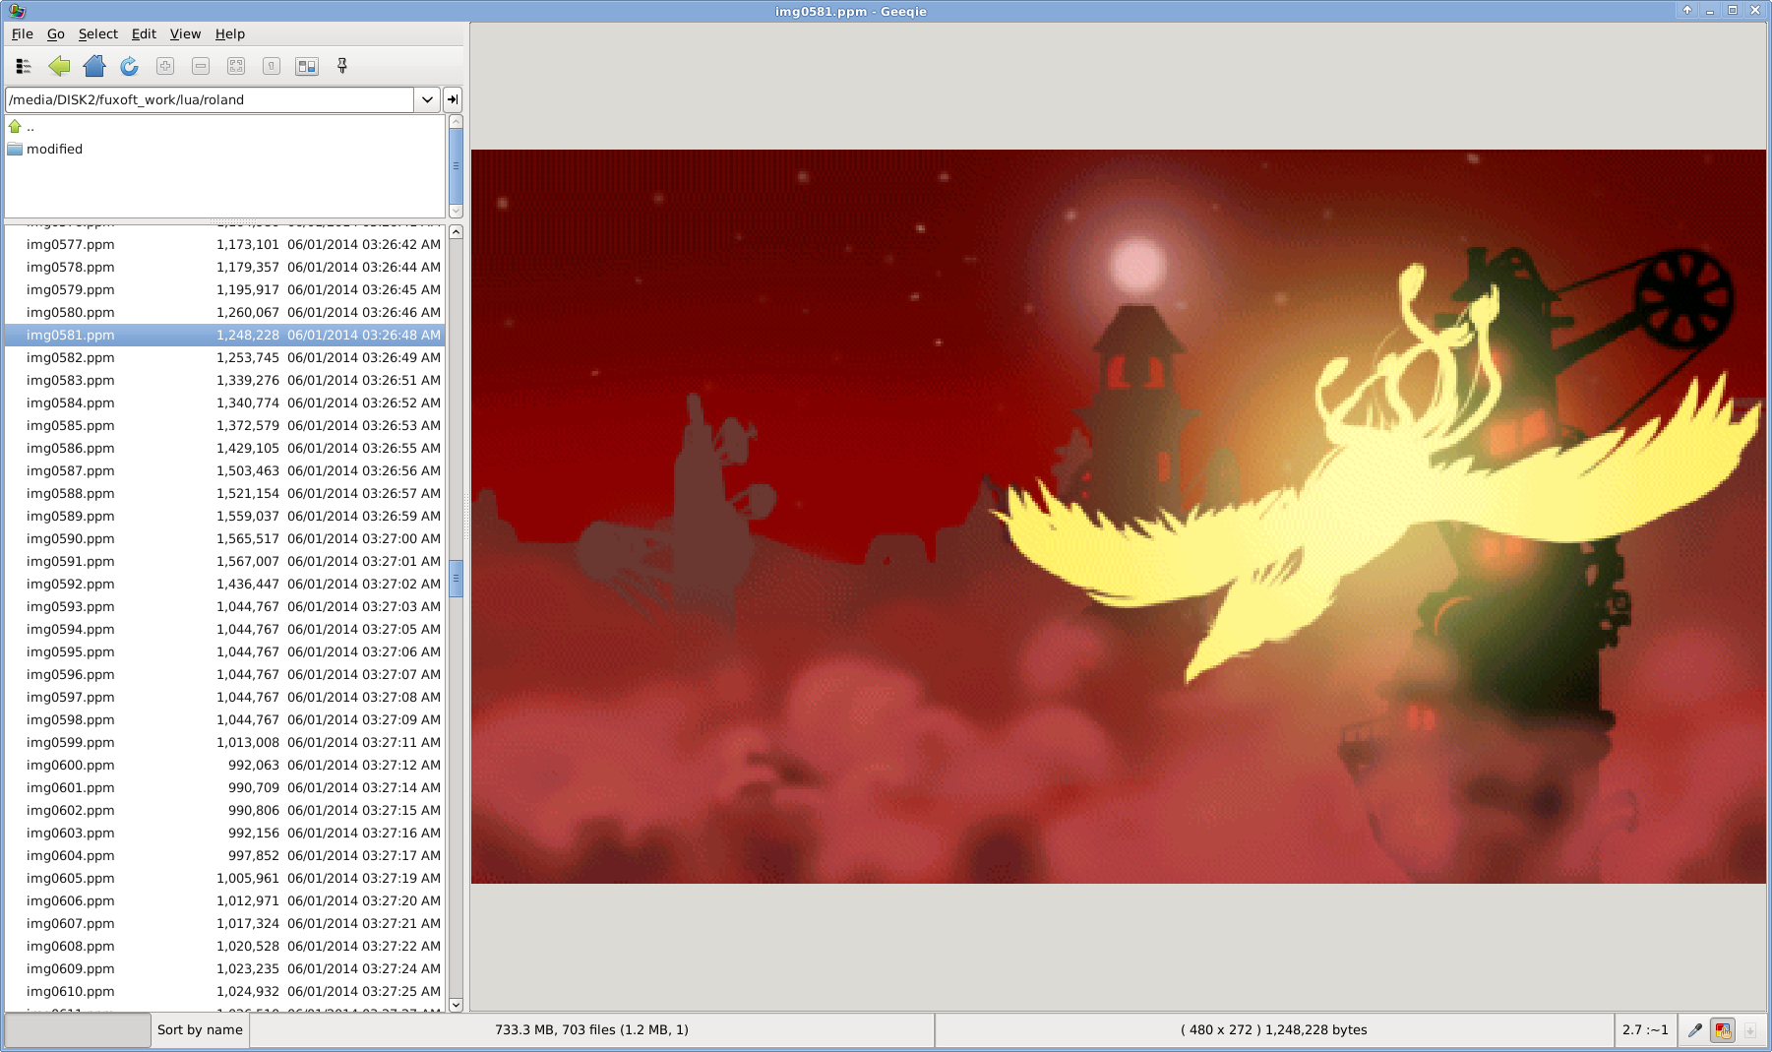Open the path history dropdown arrow
The image size is (1772, 1052).
[427, 99]
